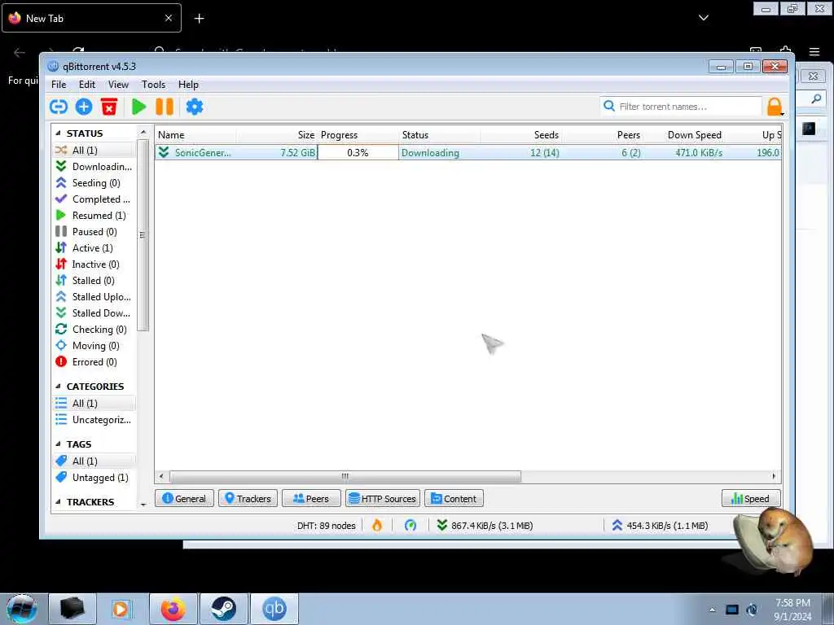
Task: Select Seeding (0) status filter
Action: click(x=94, y=183)
